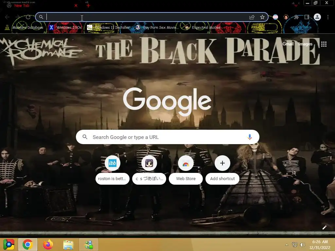Bookmark this tab with the star icon
The height and width of the screenshot is (251, 335).
point(262,17)
